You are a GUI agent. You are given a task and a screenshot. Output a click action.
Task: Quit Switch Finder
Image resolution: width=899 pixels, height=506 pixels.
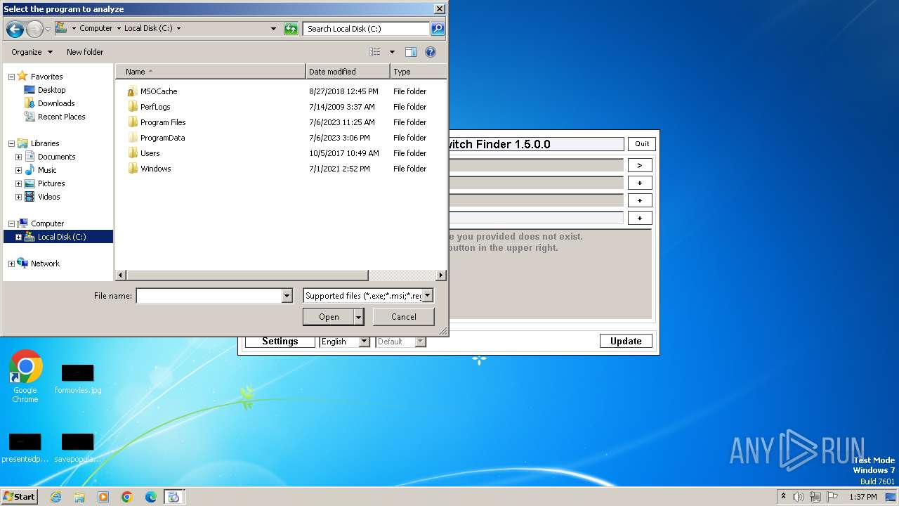[642, 144]
